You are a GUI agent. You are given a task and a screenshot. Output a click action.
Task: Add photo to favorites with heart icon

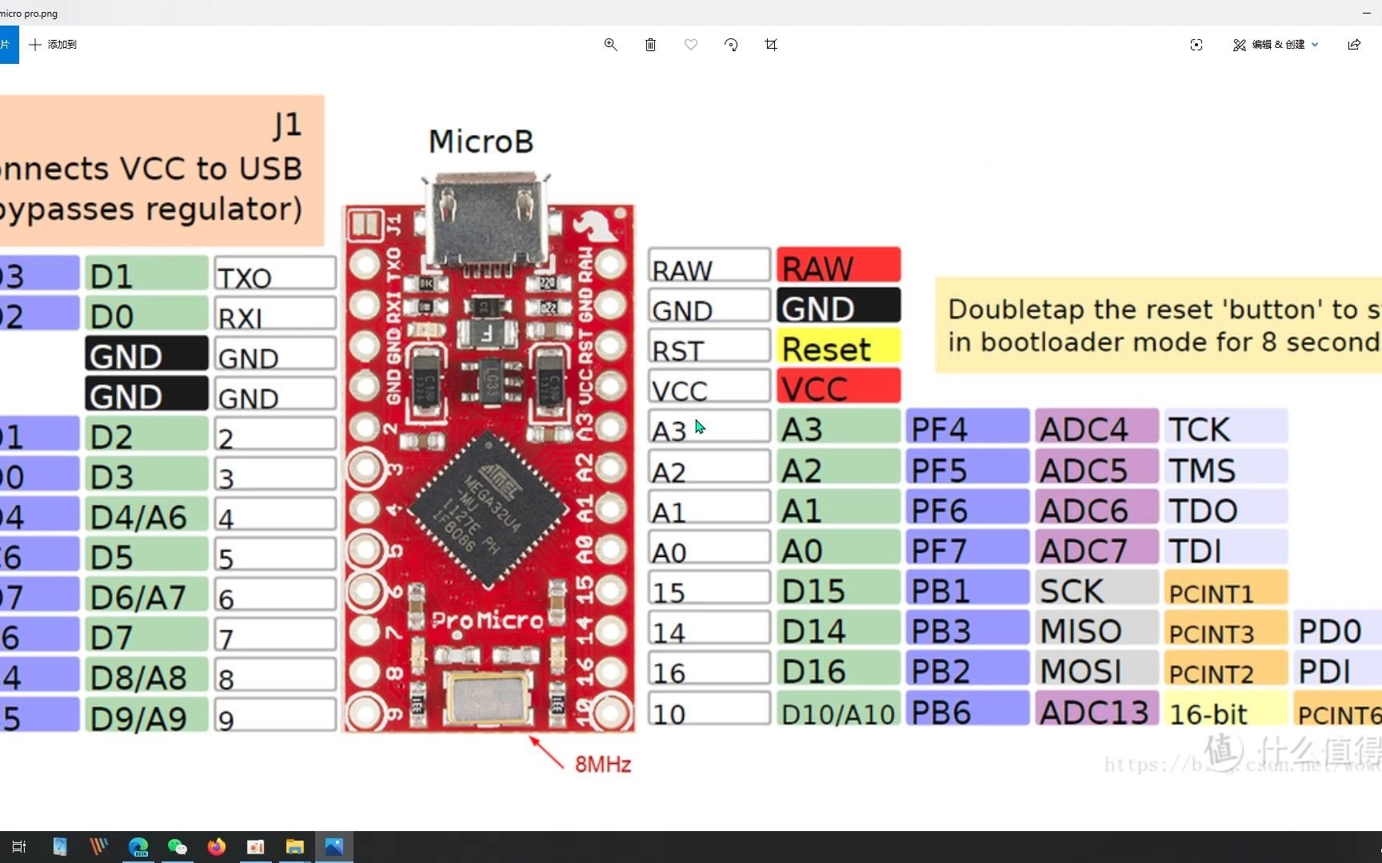[691, 45]
